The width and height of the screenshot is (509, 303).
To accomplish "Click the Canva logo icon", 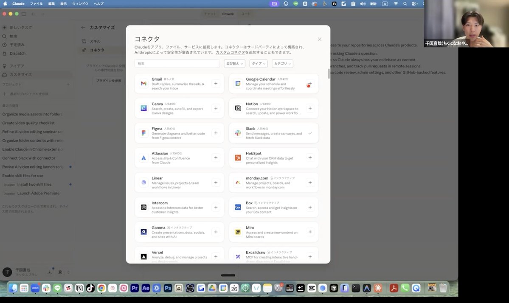I will (143, 108).
